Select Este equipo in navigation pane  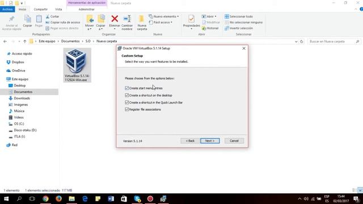(x=20, y=79)
